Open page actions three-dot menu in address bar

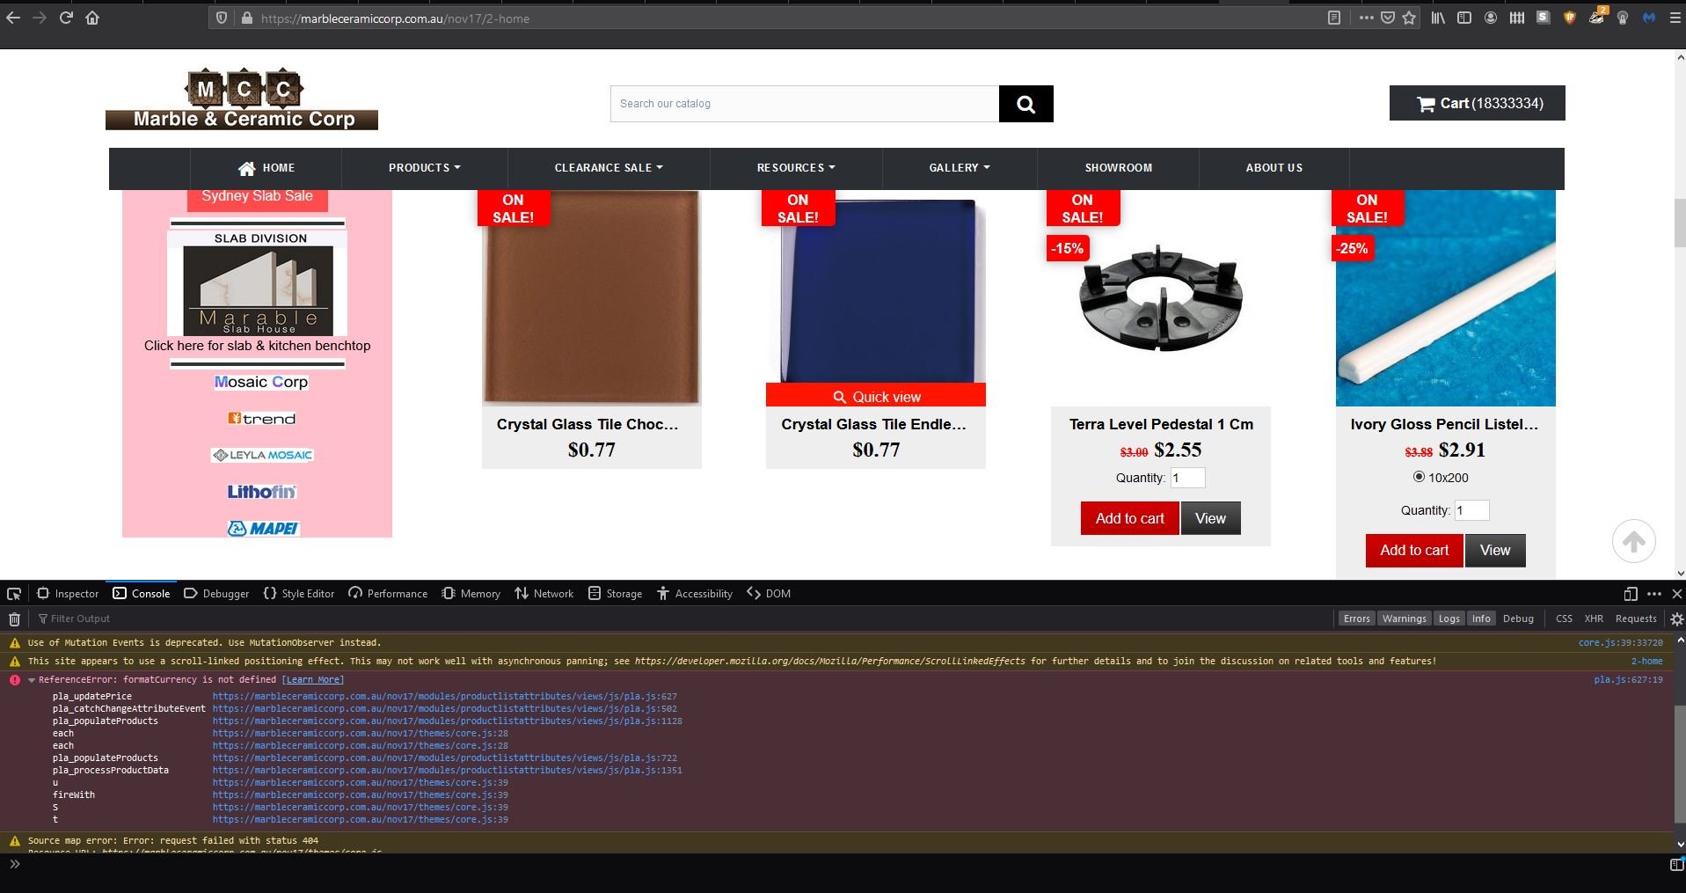(x=1366, y=18)
